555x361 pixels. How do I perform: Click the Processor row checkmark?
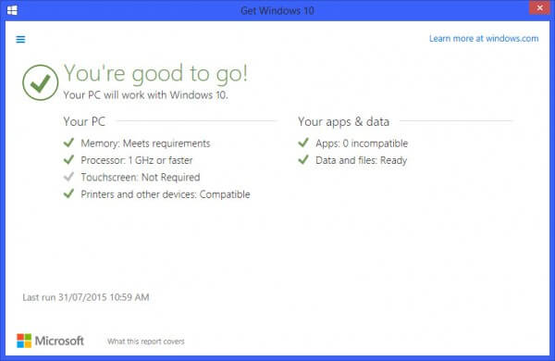pos(68,159)
